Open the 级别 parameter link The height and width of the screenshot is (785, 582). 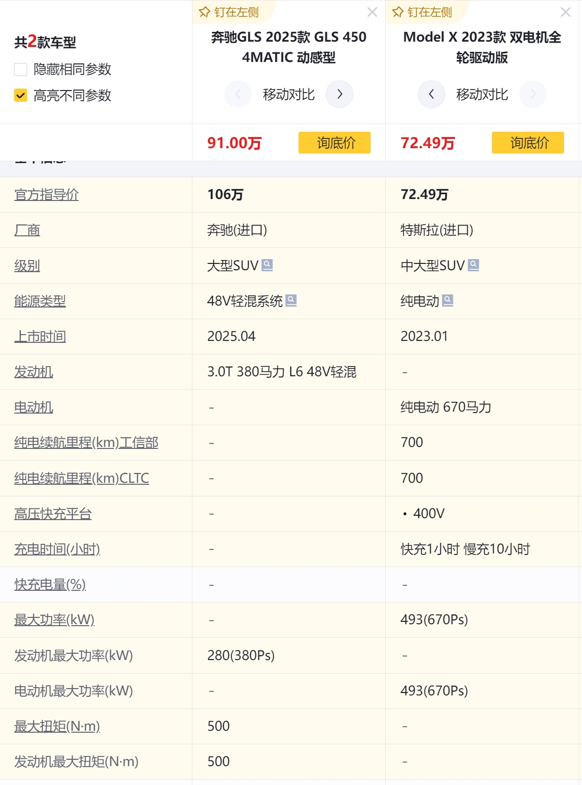click(27, 265)
